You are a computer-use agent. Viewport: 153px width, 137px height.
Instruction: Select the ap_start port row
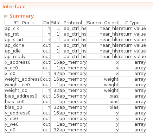click(x=75, y=40)
